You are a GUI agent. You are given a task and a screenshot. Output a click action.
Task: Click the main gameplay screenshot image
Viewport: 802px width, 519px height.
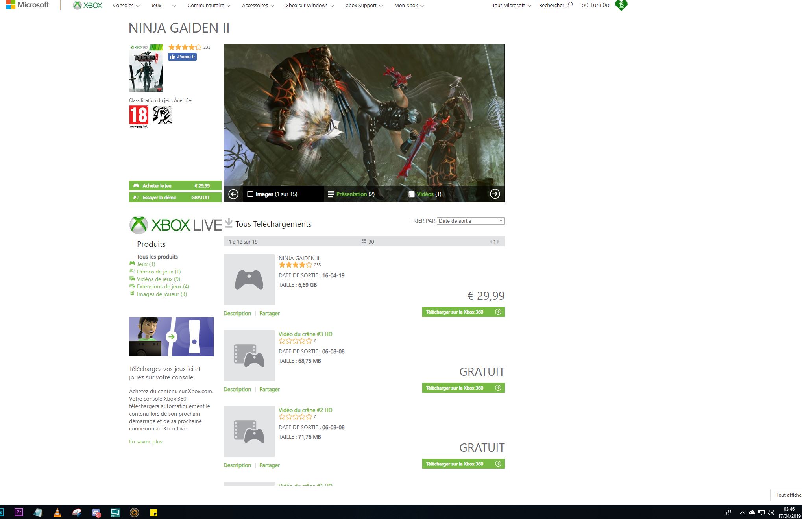(x=364, y=115)
